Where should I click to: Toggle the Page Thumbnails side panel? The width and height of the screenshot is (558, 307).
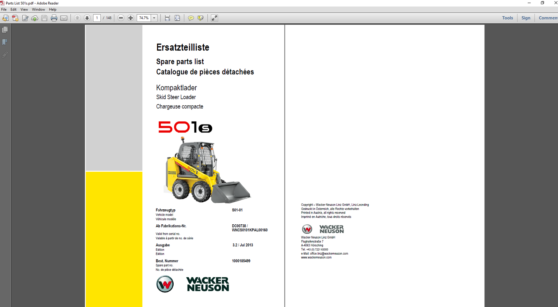click(5, 30)
